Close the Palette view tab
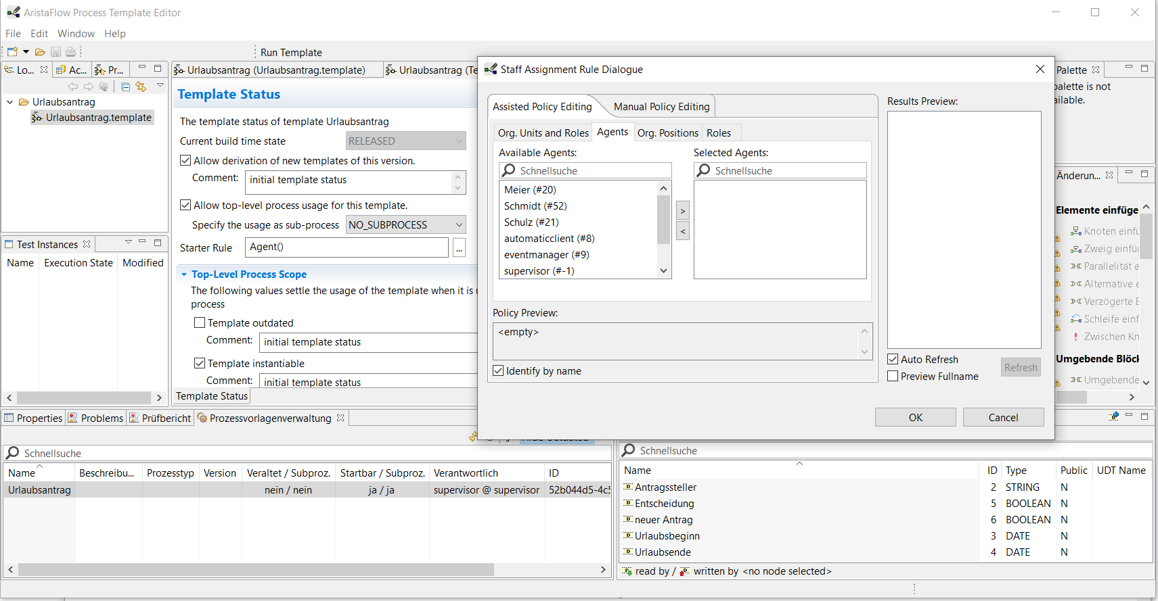Screen dimensions: 1158x601 pyautogui.click(x=1096, y=70)
